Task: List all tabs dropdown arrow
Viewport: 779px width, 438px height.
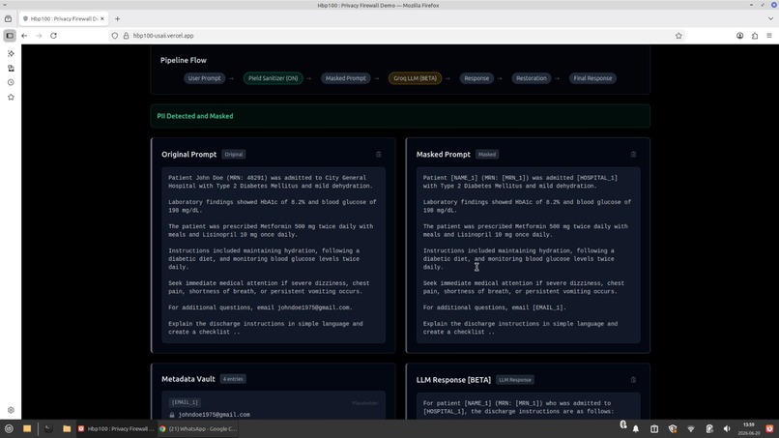Action: (x=770, y=19)
